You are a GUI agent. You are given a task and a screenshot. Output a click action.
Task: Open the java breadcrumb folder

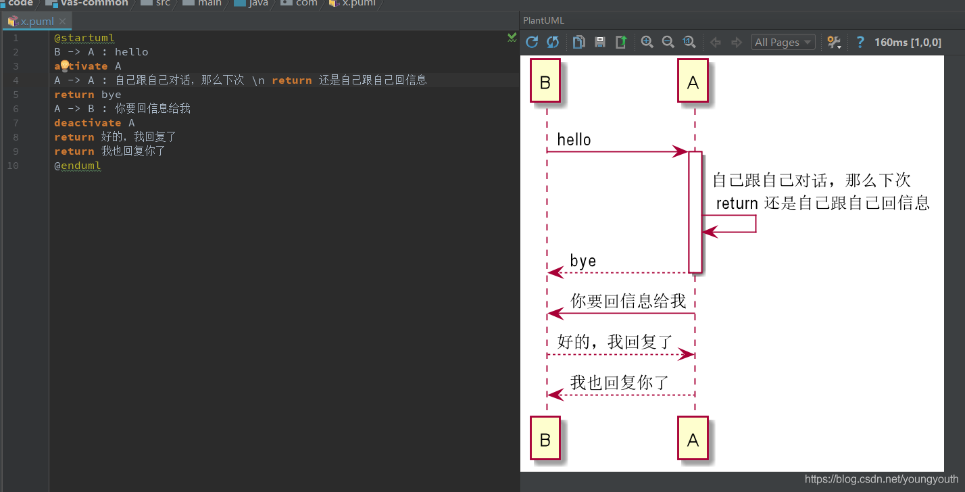click(x=251, y=3)
